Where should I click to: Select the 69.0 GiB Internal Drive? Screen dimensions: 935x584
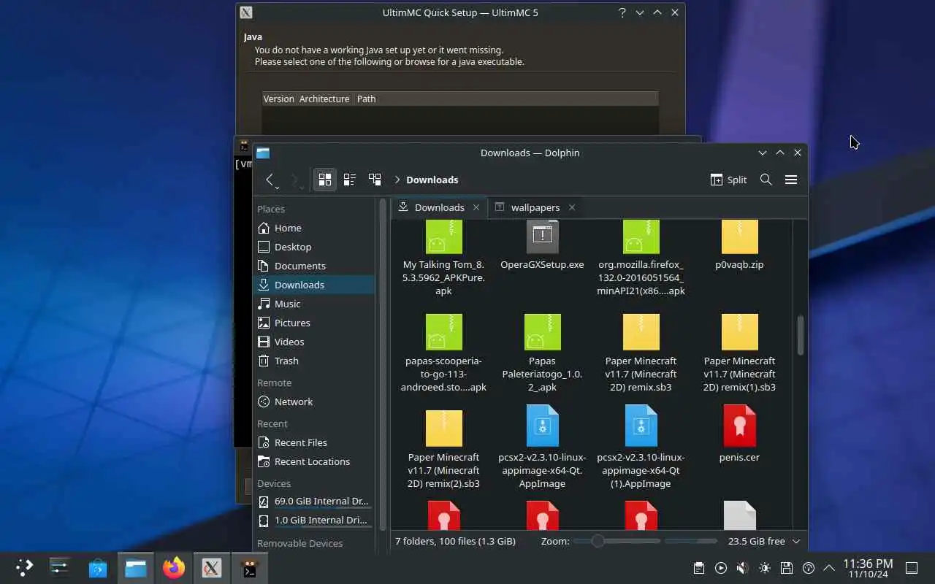[314, 502]
